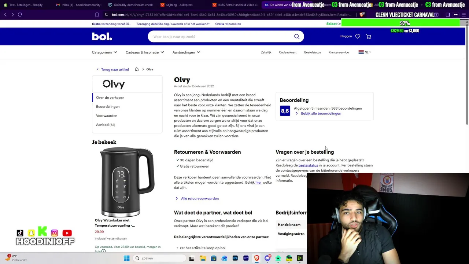Click the product price 29,99
The width and height of the screenshot is (469, 264).
coord(99,232)
